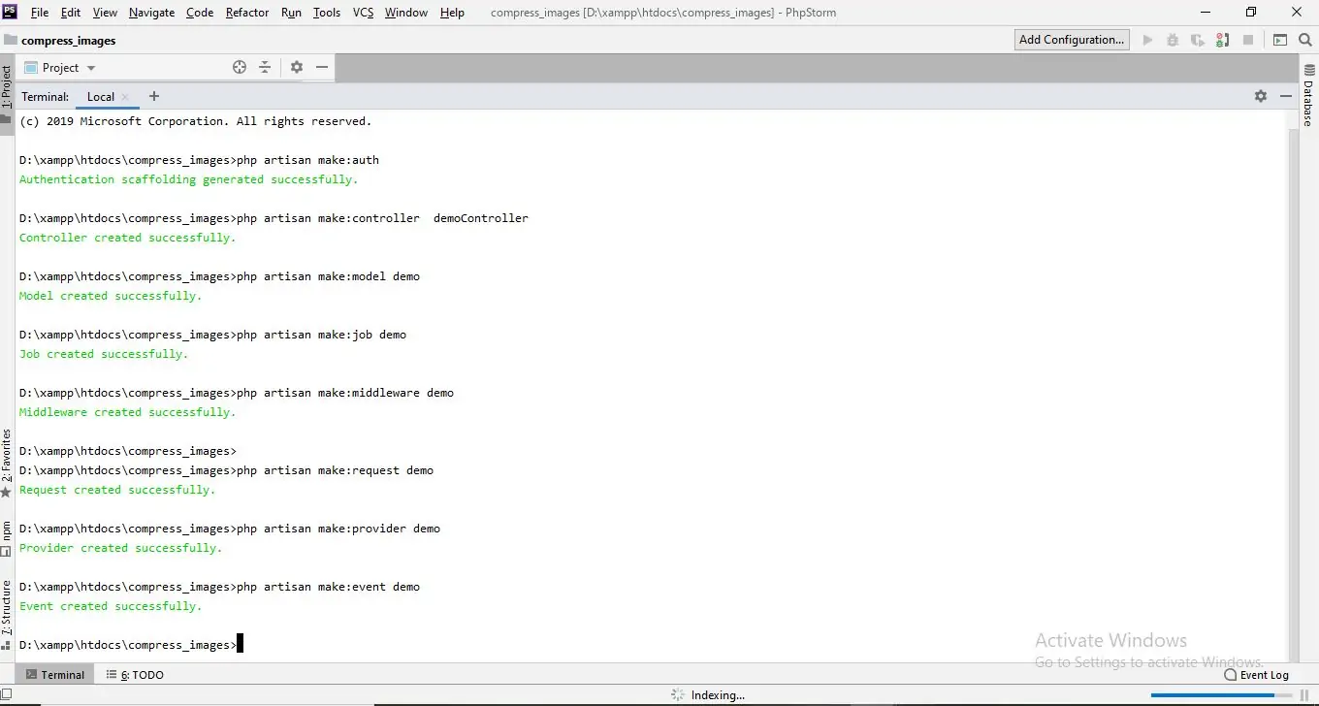Click 'Authentication scaffolding generated successfully.' output

(189, 179)
